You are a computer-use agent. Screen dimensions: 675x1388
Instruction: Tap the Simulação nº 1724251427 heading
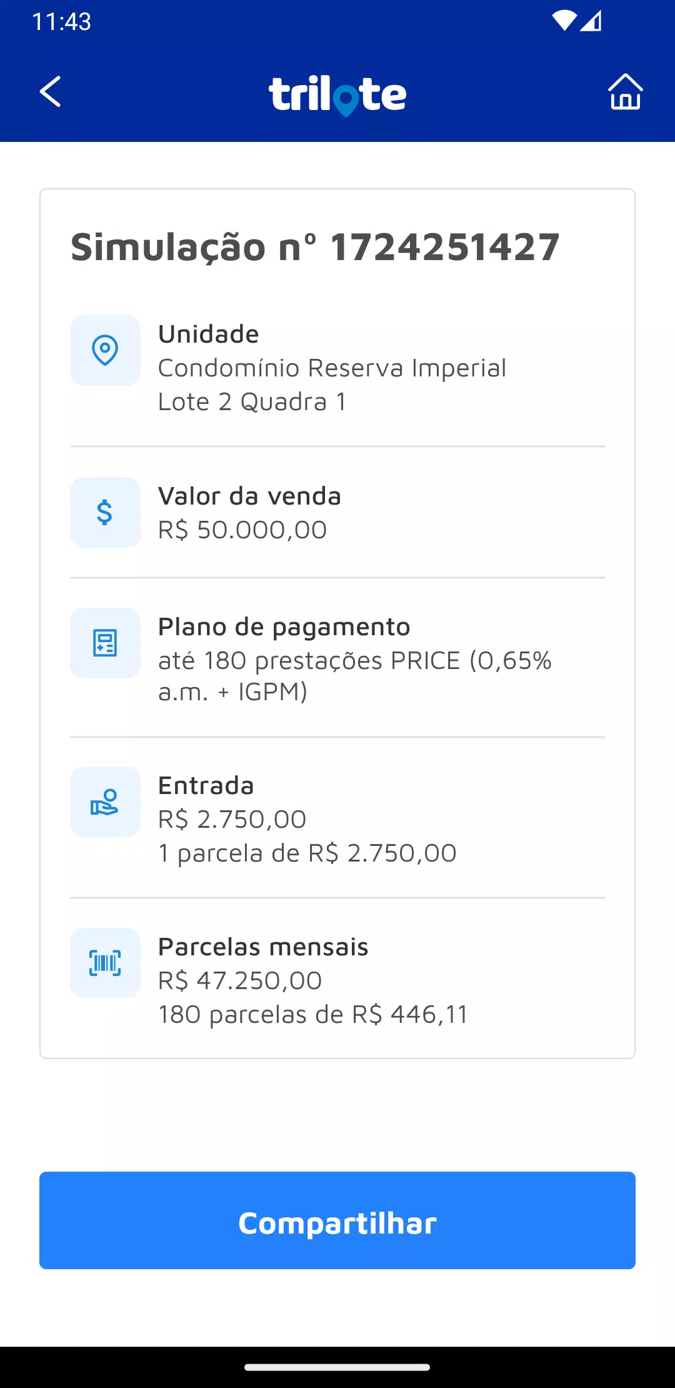pyautogui.click(x=315, y=247)
